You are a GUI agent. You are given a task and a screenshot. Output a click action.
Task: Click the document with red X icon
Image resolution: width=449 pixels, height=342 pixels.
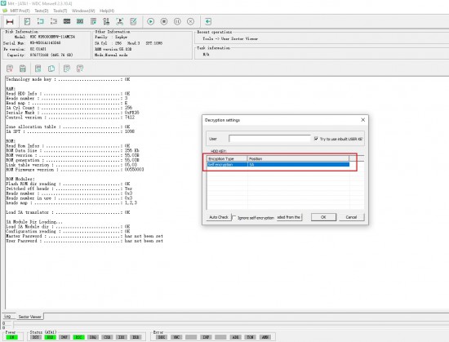[10, 69]
